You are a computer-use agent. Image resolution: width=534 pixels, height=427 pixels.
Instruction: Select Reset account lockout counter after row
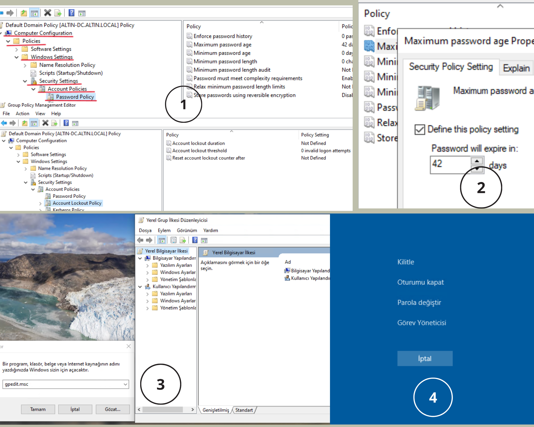(209, 158)
